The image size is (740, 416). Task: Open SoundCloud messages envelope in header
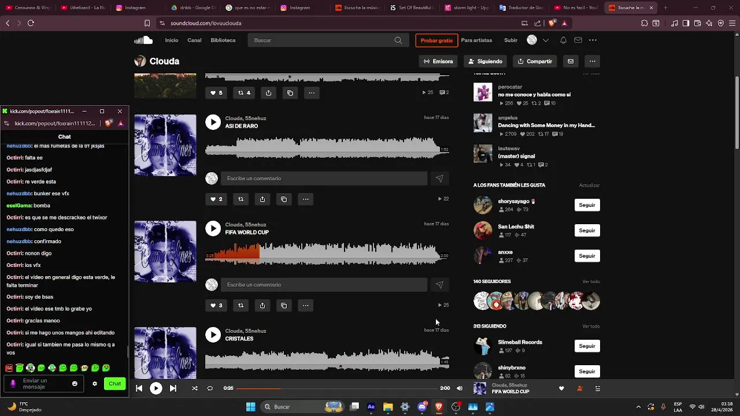click(x=578, y=40)
